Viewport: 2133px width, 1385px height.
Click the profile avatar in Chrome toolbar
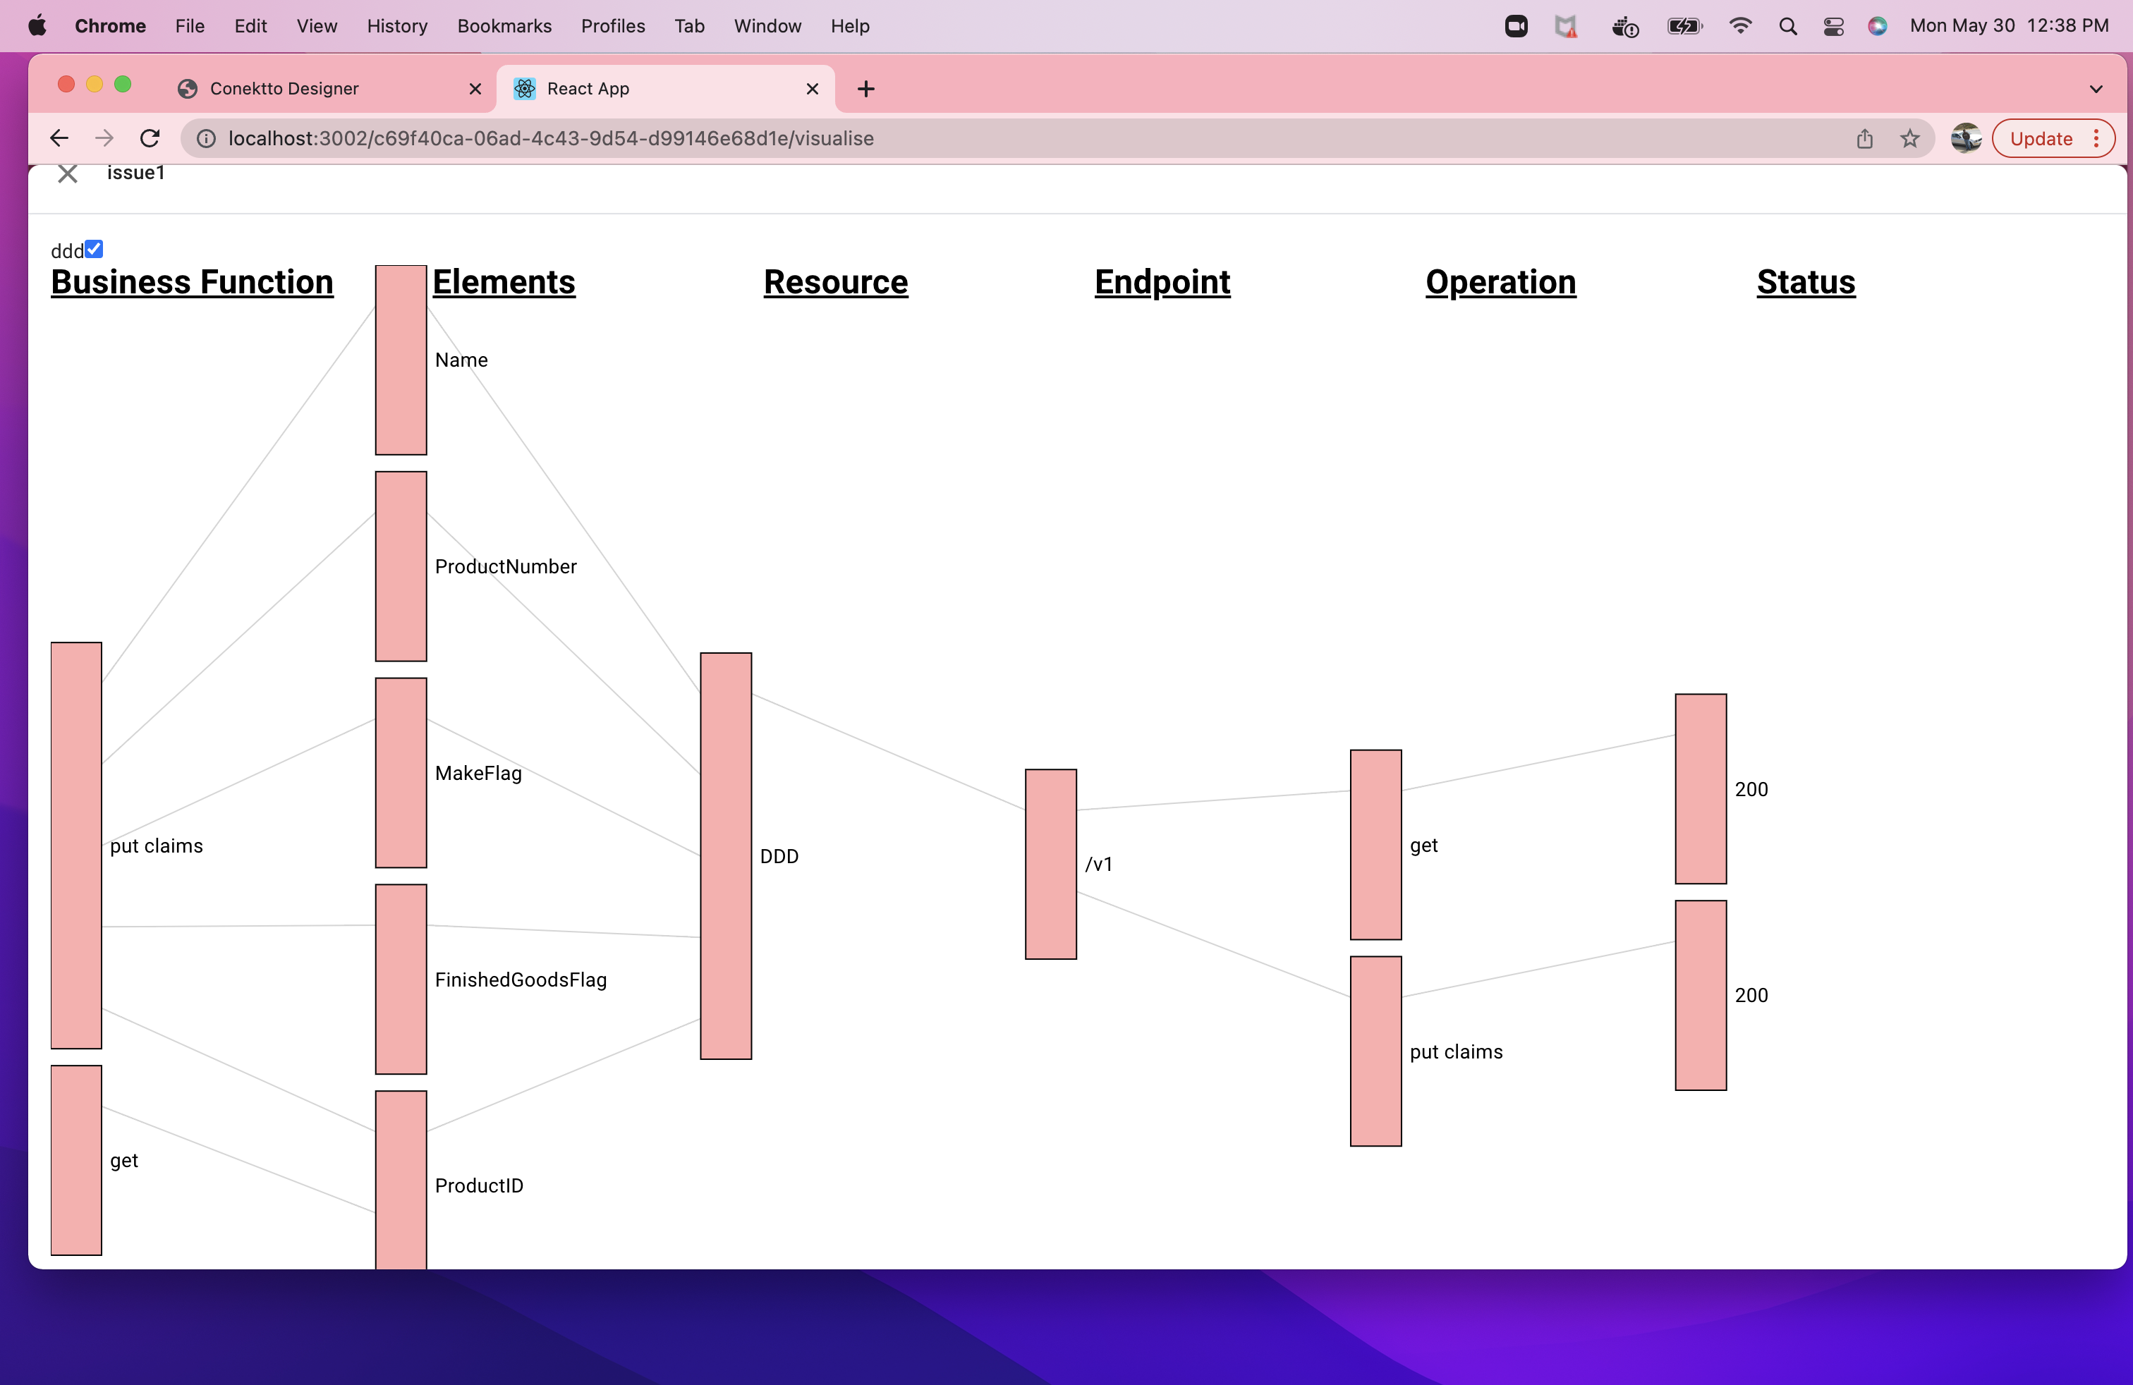[x=1965, y=138]
